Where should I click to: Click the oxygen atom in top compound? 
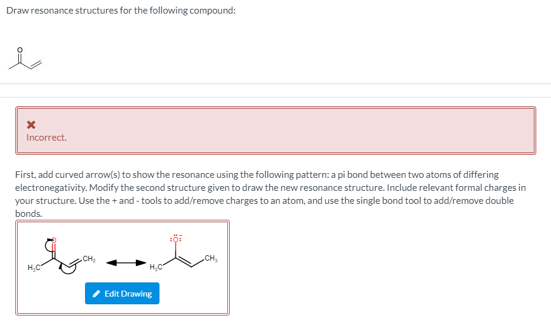pos(19,50)
